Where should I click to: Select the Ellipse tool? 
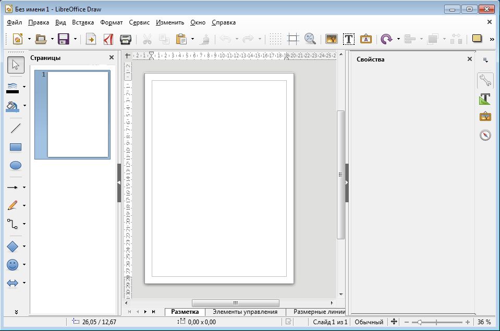[16, 165]
